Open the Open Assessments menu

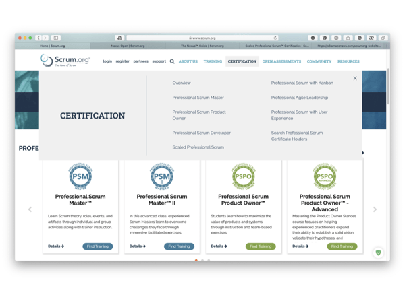click(x=281, y=61)
